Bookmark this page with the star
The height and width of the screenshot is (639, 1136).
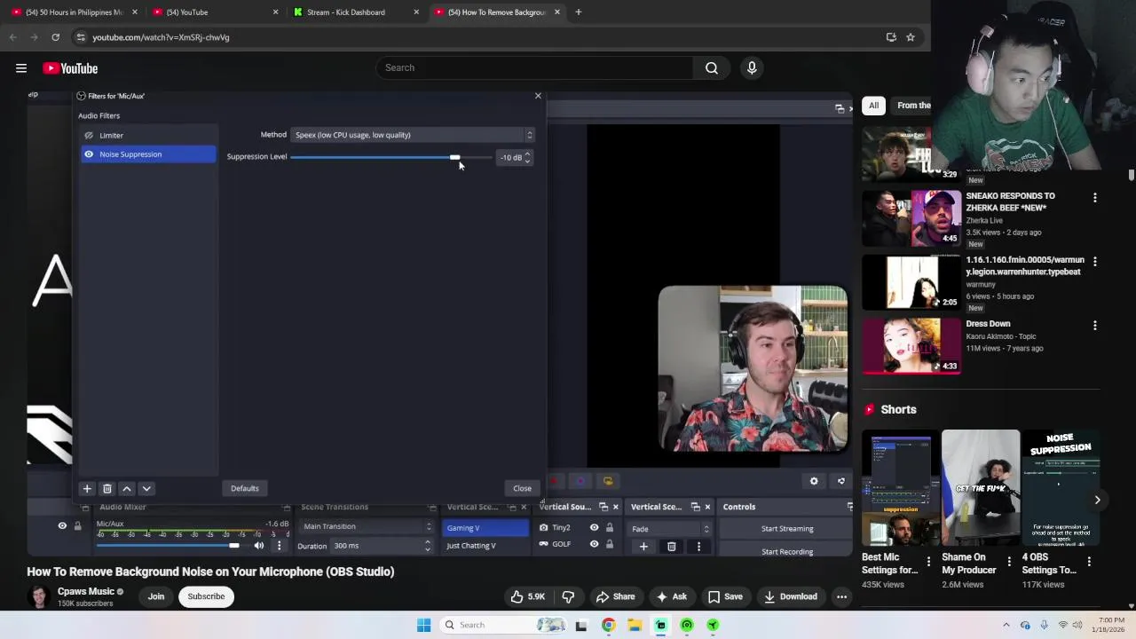point(910,37)
